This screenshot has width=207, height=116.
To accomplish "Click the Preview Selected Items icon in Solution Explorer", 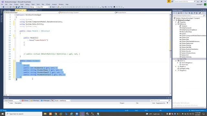I will (202, 13).
